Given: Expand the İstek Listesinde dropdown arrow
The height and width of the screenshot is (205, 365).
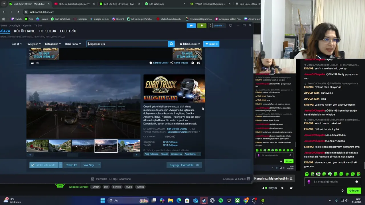Looking at the screenshot, I should click(x=60, y=165).
